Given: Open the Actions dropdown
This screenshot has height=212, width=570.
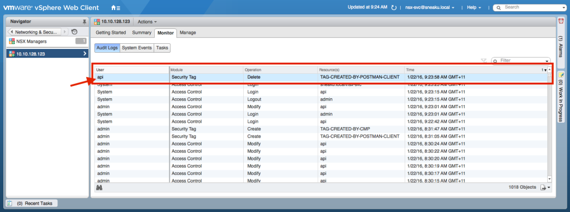Looking at the screenshot, I should [147, 22].
